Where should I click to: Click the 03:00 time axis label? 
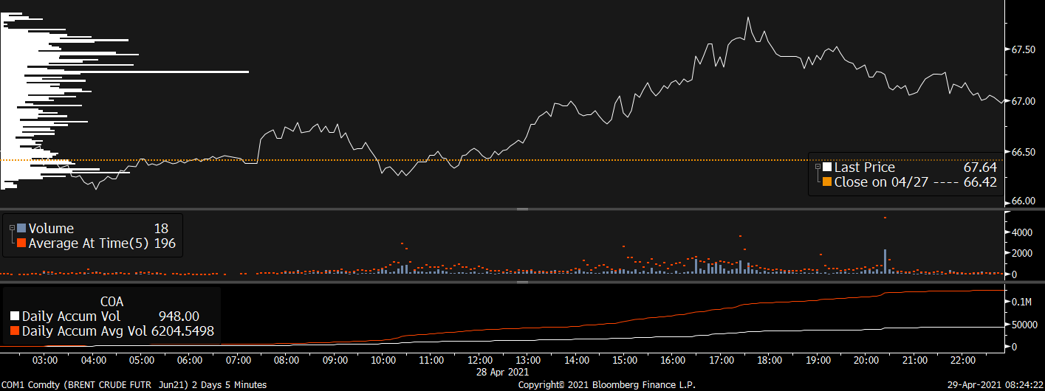coord(46,361)
